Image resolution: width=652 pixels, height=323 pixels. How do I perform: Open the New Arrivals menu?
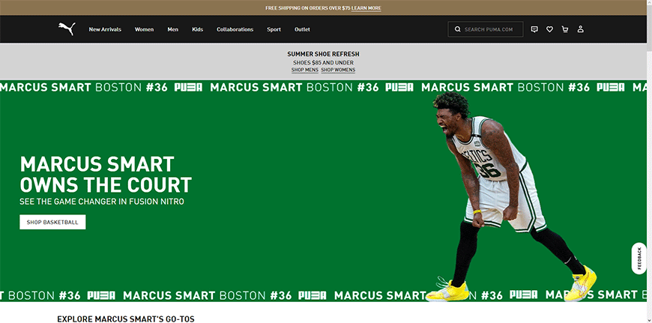105,29
